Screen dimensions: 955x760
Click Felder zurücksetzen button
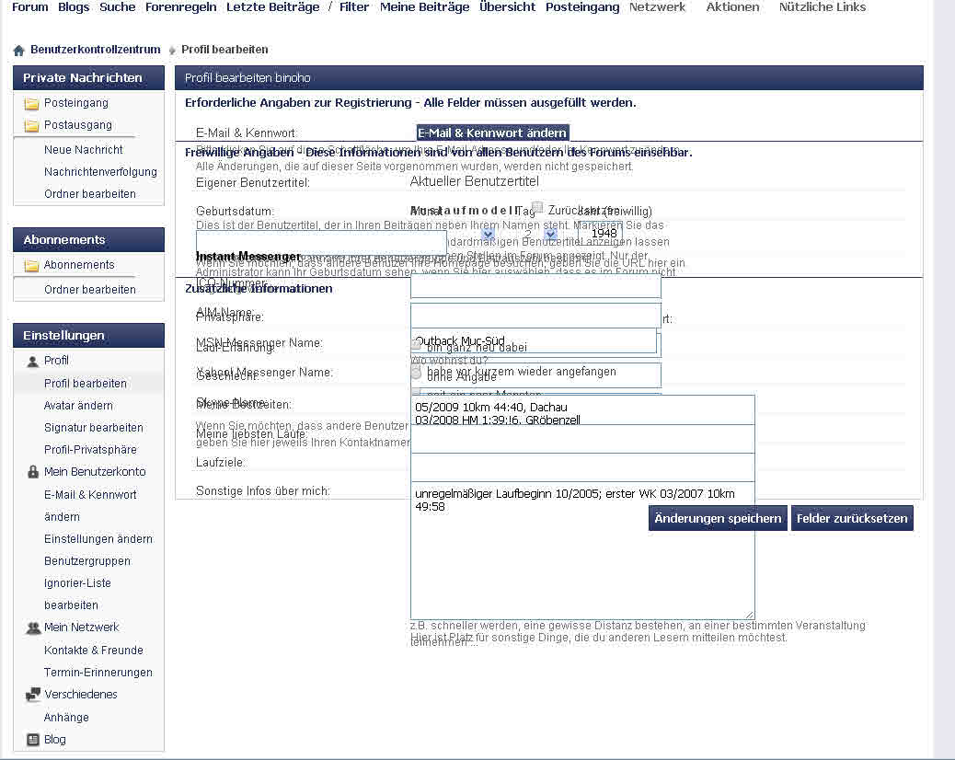(852, 518)
